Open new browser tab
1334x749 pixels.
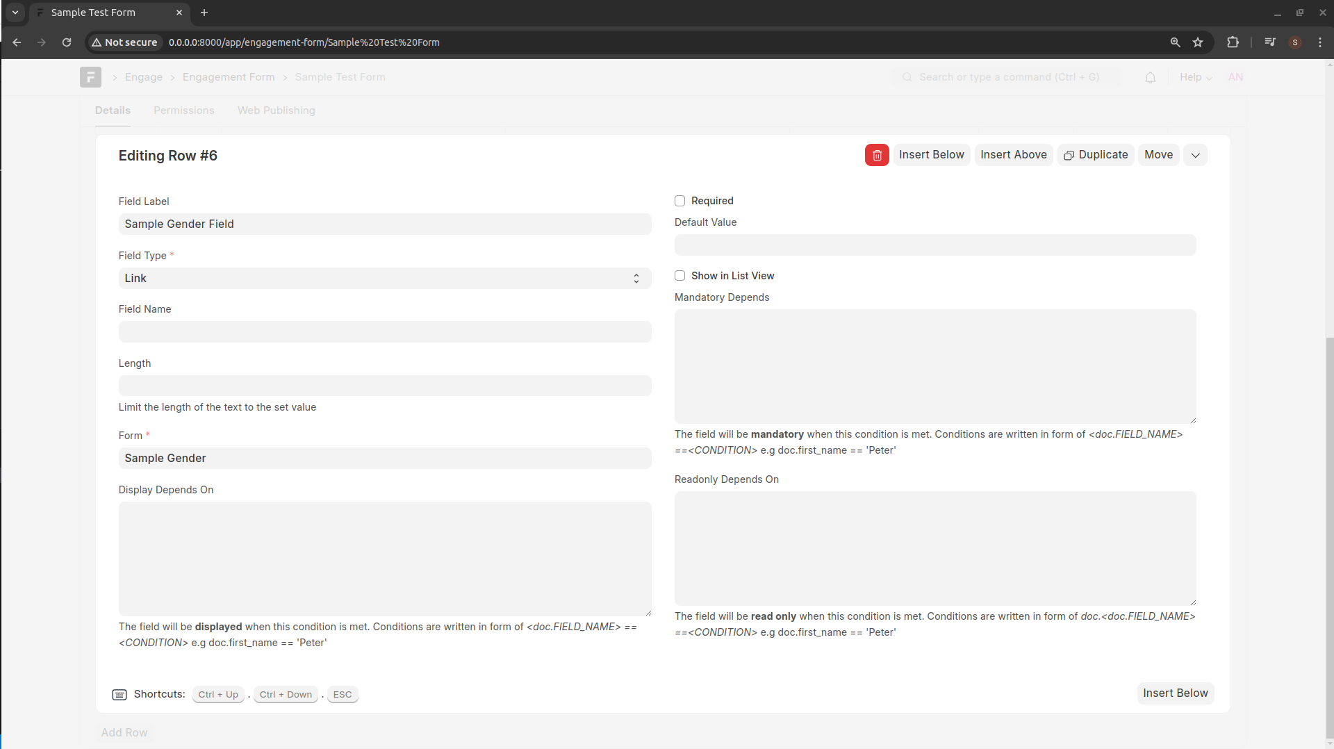tap(204, 13)
